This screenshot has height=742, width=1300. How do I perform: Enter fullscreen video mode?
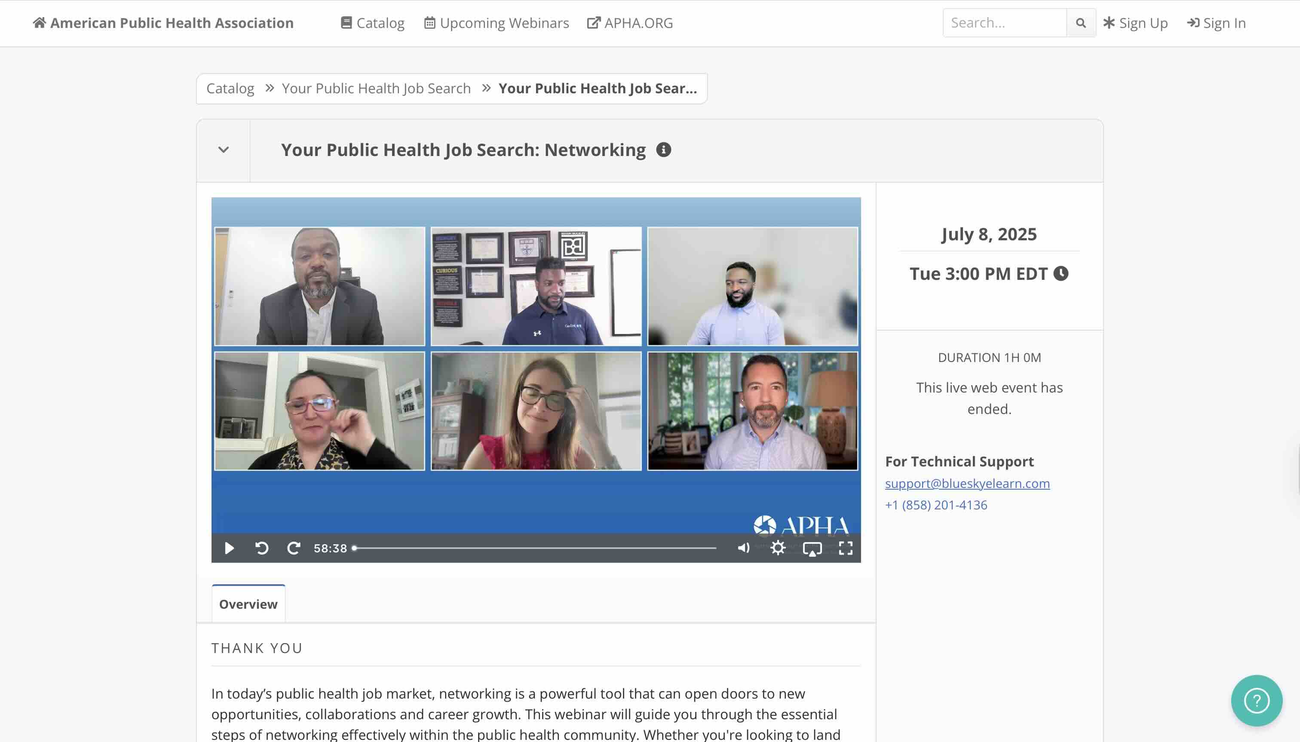pos(846,549)
